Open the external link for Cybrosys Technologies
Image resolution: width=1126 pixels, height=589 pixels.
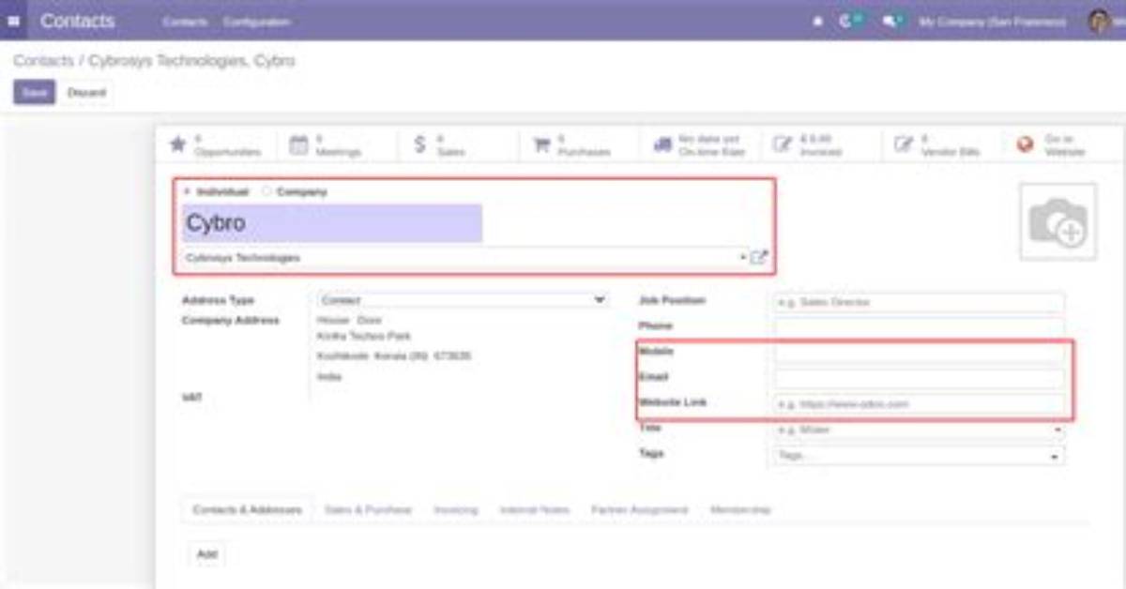point(759,257)
